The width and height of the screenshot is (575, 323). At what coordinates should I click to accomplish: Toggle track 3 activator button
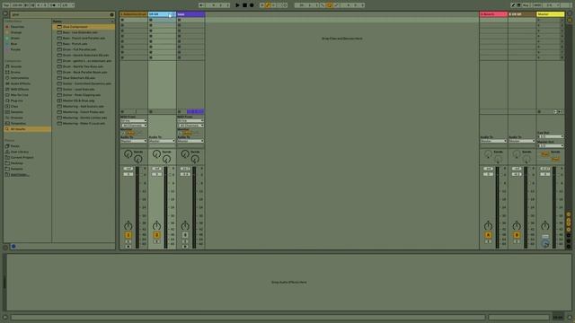click(185, 235)
